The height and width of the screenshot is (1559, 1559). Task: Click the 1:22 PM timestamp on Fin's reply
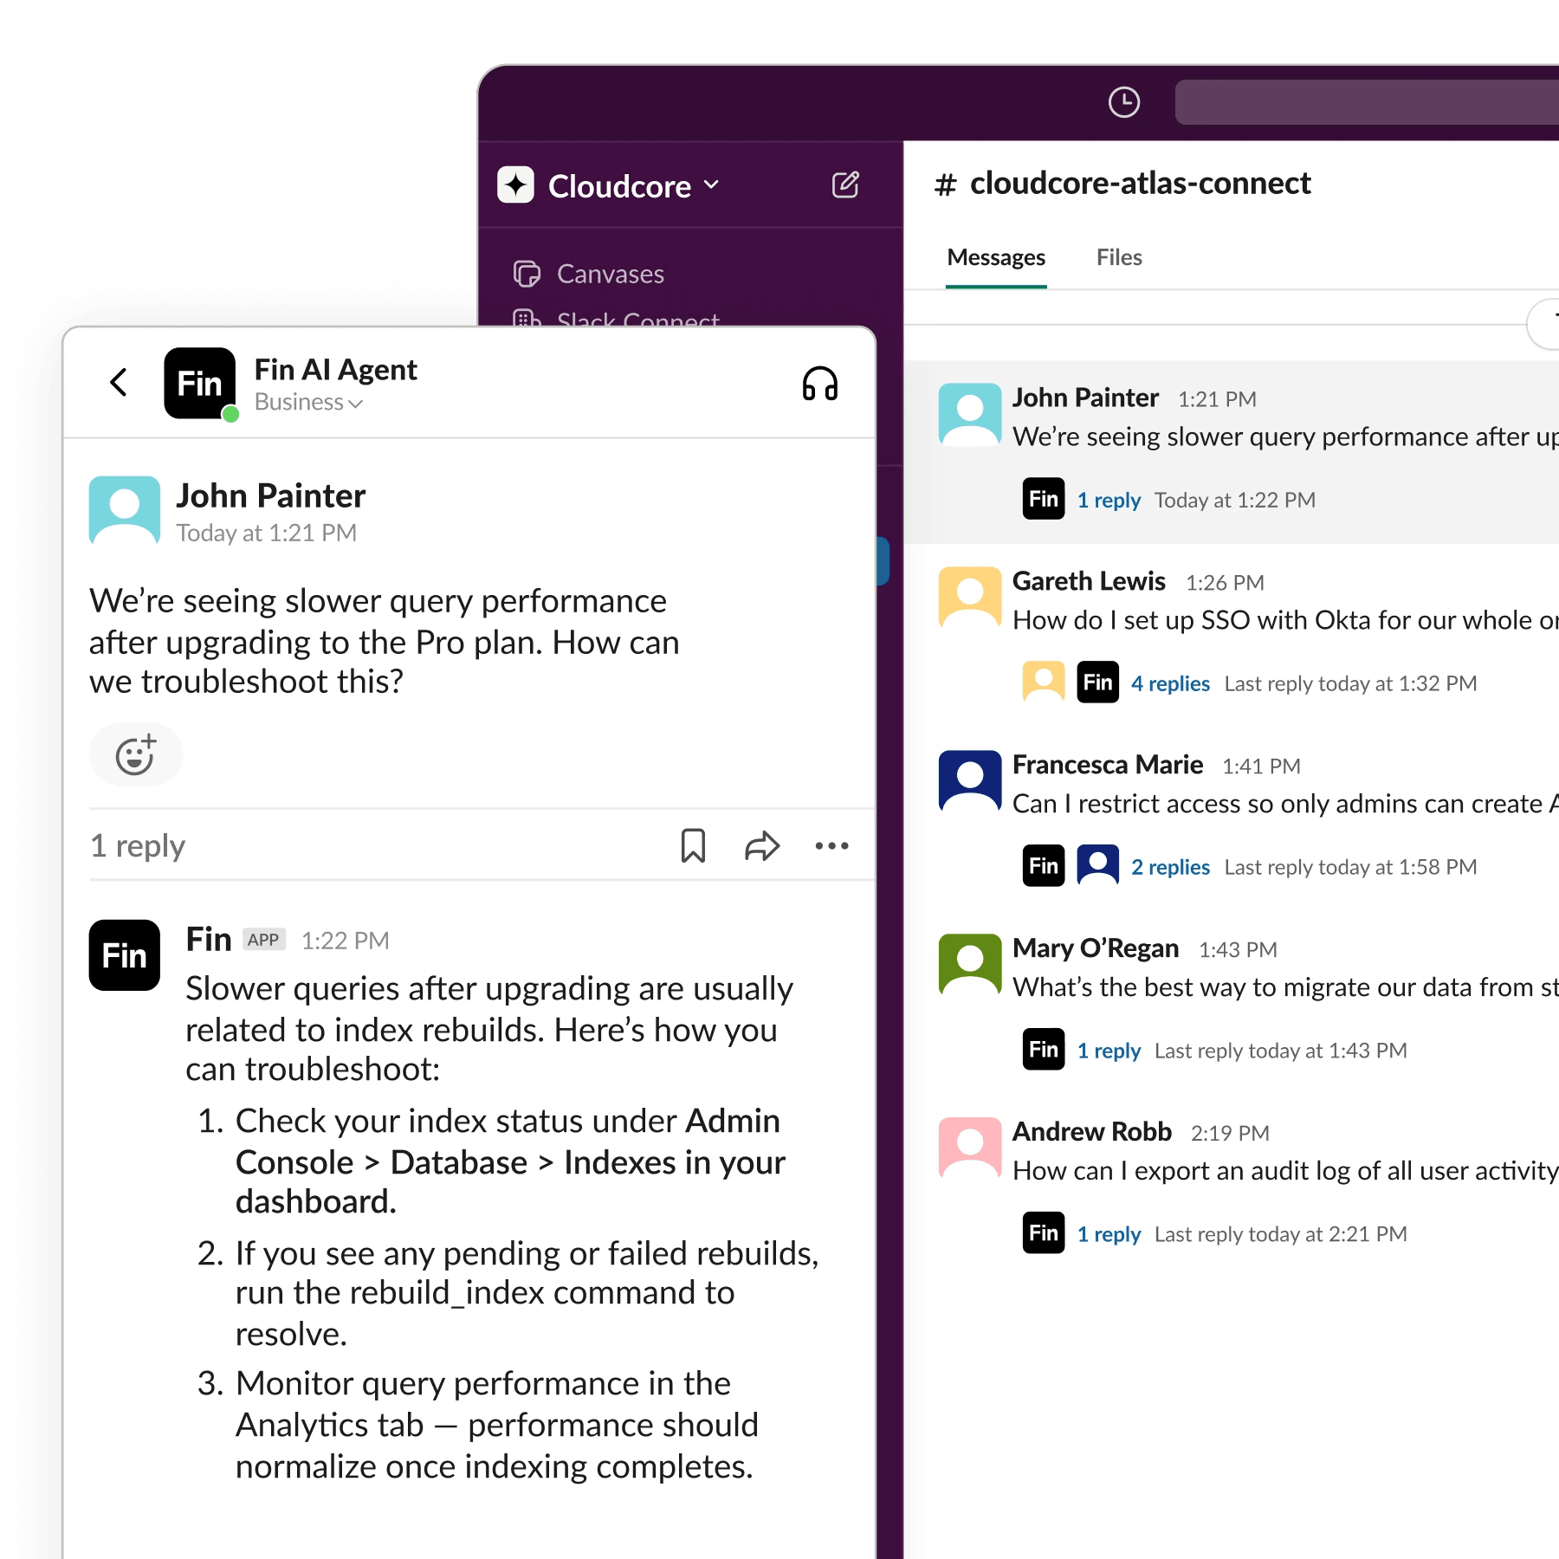[345, 941]
